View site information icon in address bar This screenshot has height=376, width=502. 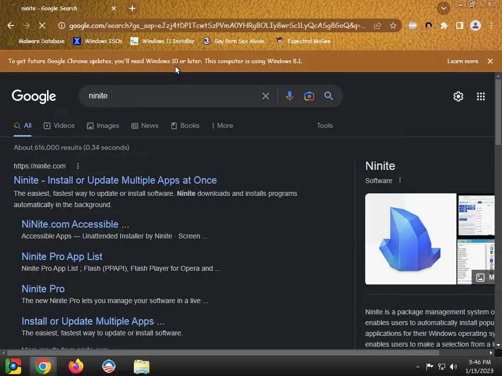click(61, 25)
